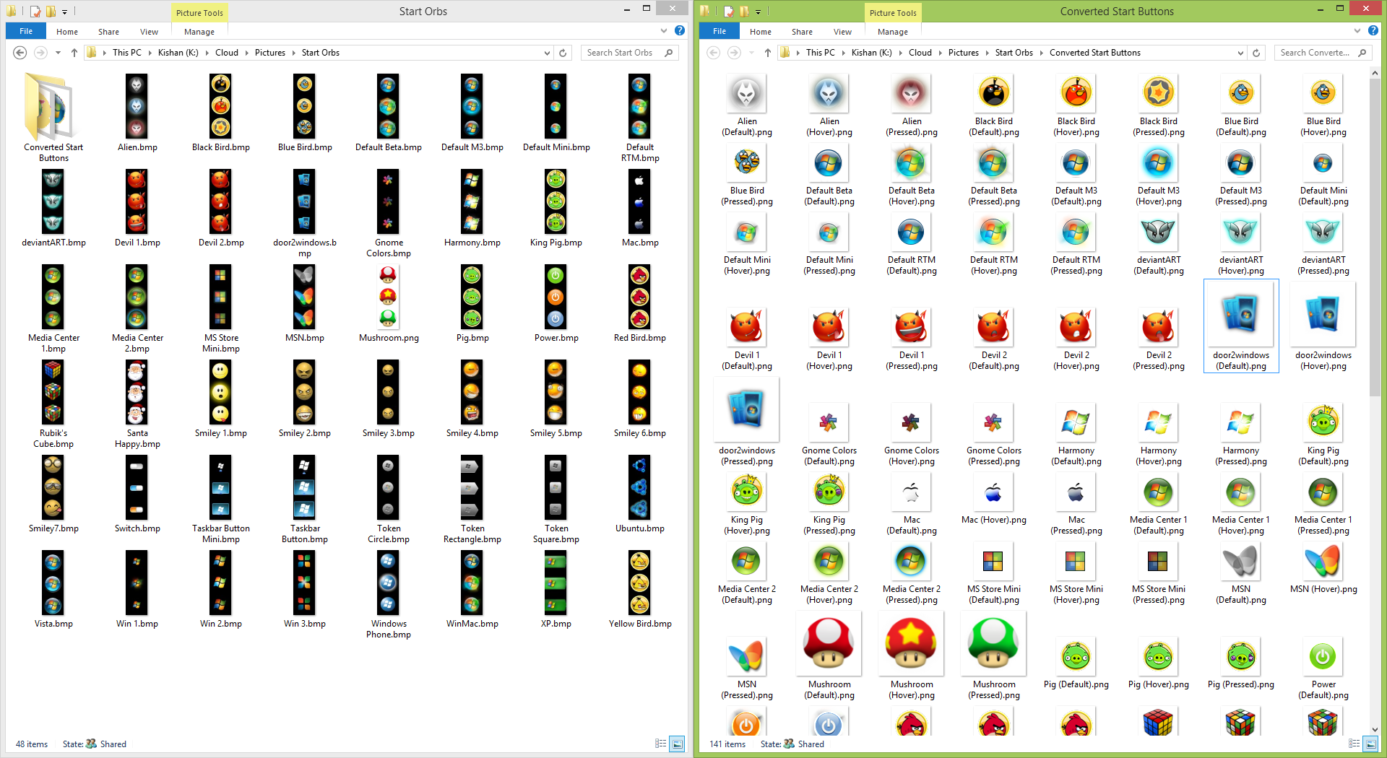Click scroll up arrow in Converted Start Buttons
The height and width of the screenshot is (758, 1387).
click(x=1375, y=73)
